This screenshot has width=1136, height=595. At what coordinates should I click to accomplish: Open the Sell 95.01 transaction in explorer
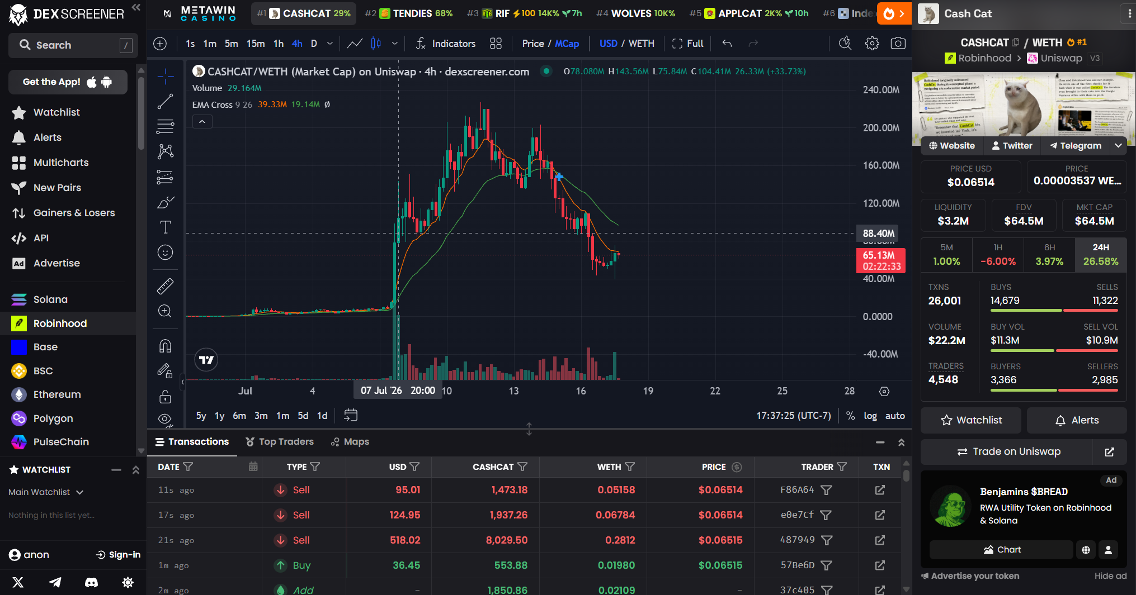(x=880, y=490)
